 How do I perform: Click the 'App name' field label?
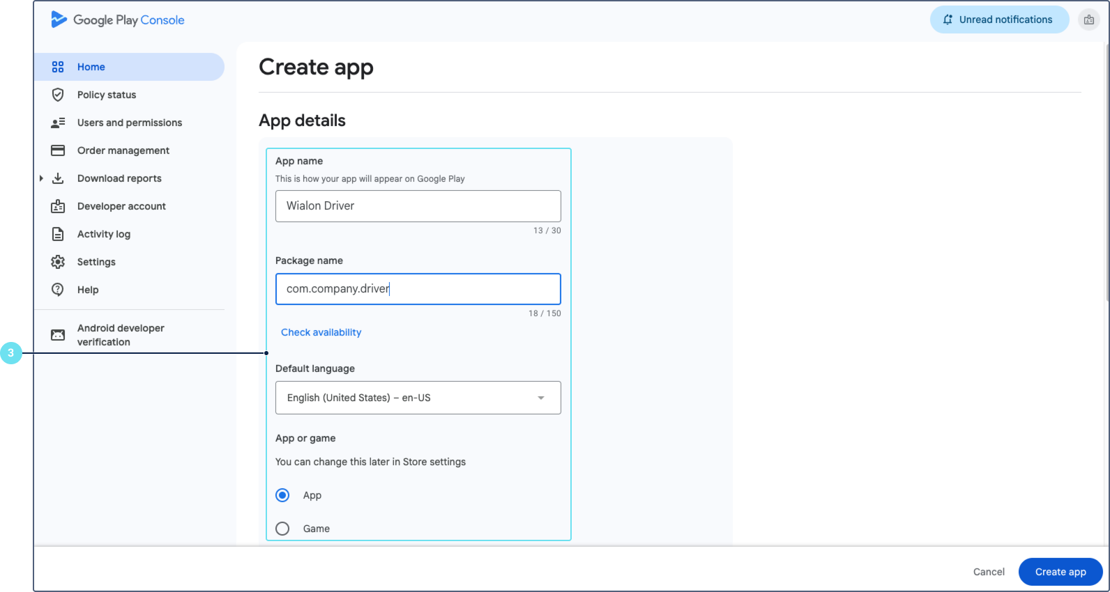[x=299, y=161]
